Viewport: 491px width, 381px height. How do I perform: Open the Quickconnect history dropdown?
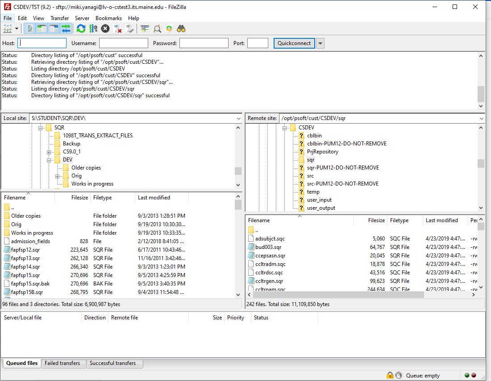[320, 43]
